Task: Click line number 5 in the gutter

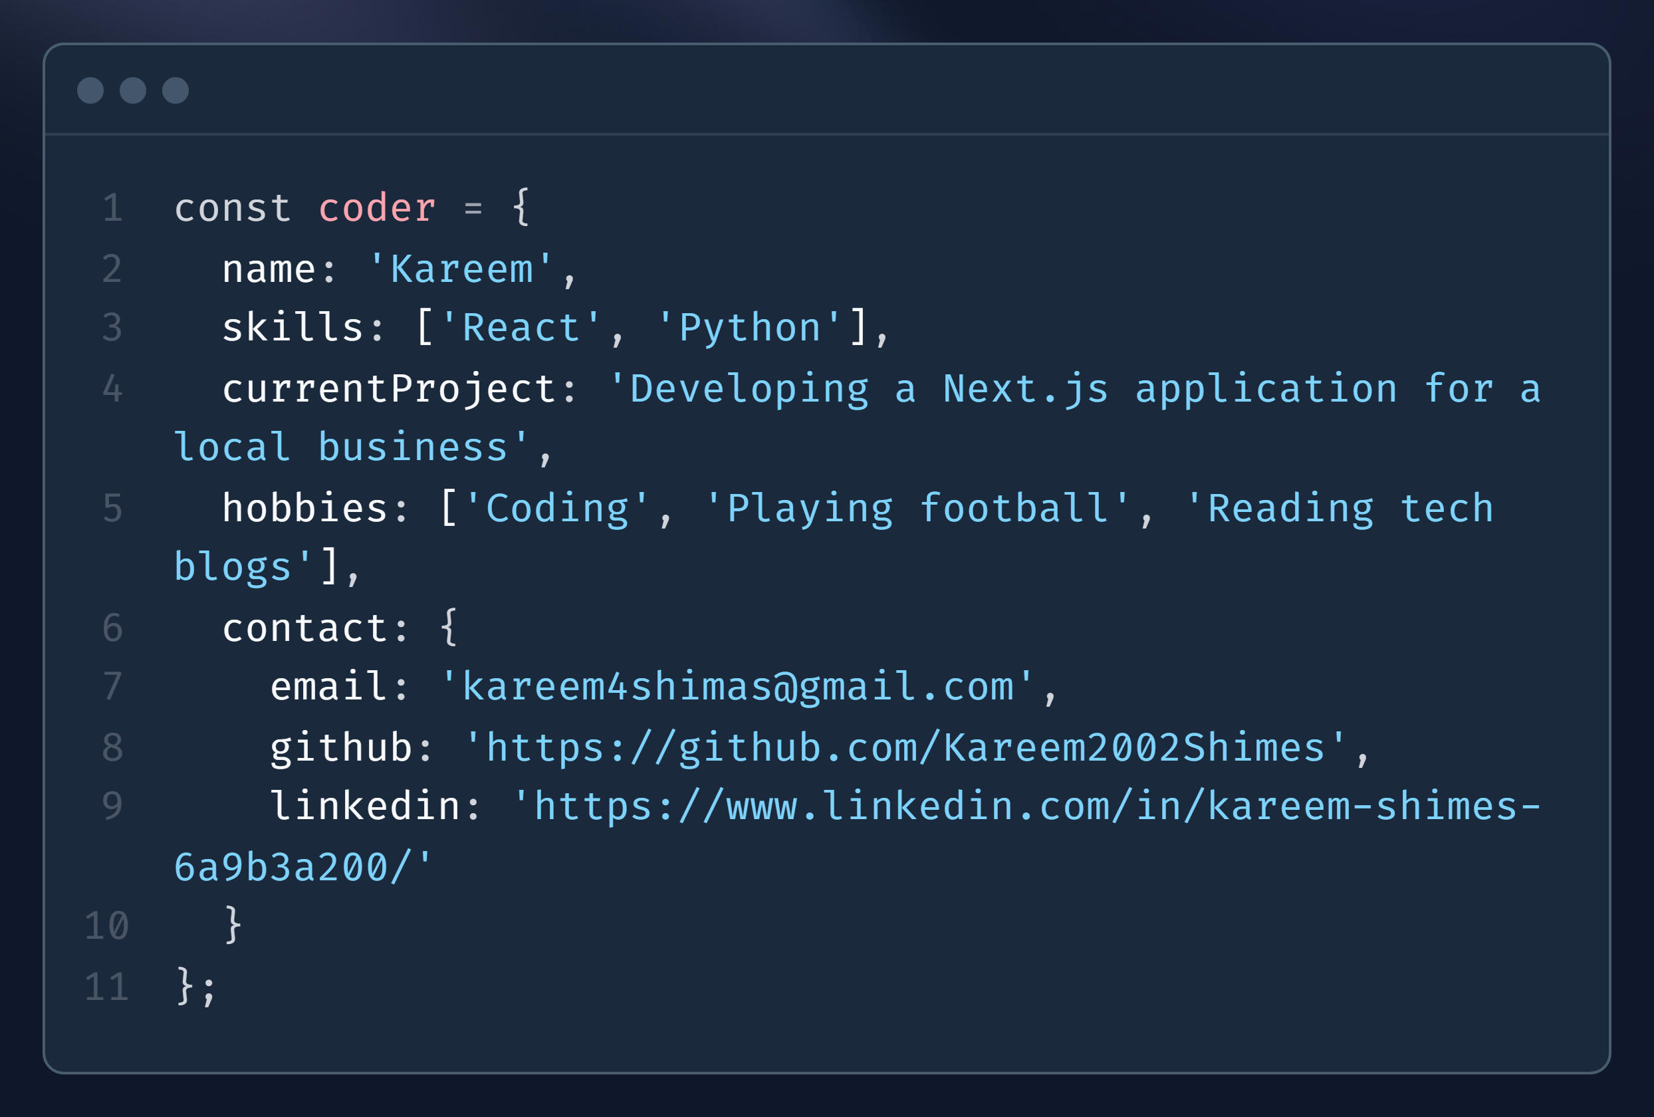Action: 112,507
